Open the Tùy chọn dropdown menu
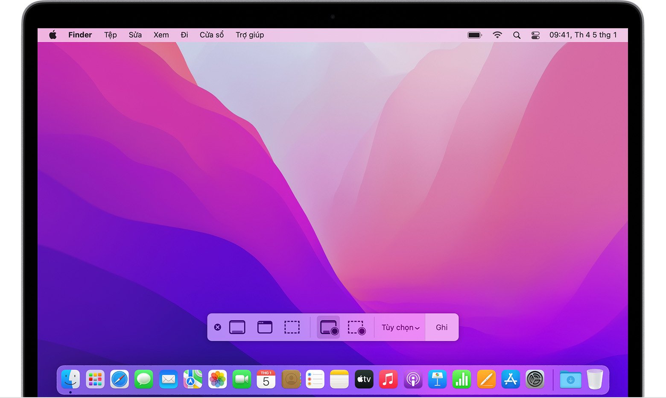 point(400,327)
